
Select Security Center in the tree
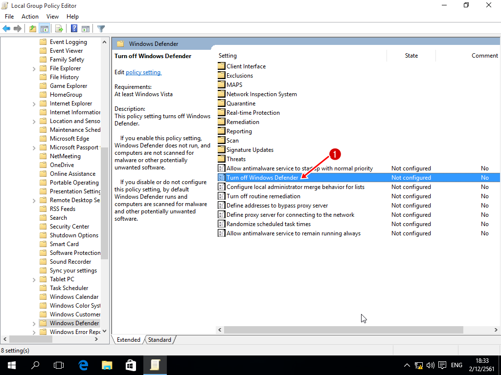pyautogui.click(x=69, y=227)
